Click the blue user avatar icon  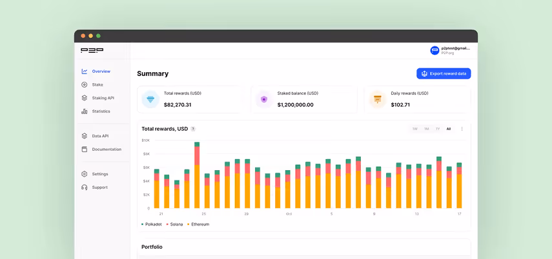[x=434, y=51]
